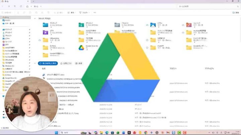The height and width of the screenshot is (135, 241).
Task: Open the 並べ替え (Sort) dropdown
Action: (x=59, y=13)
